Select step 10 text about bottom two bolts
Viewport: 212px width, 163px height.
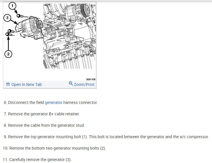pos(54,148)
